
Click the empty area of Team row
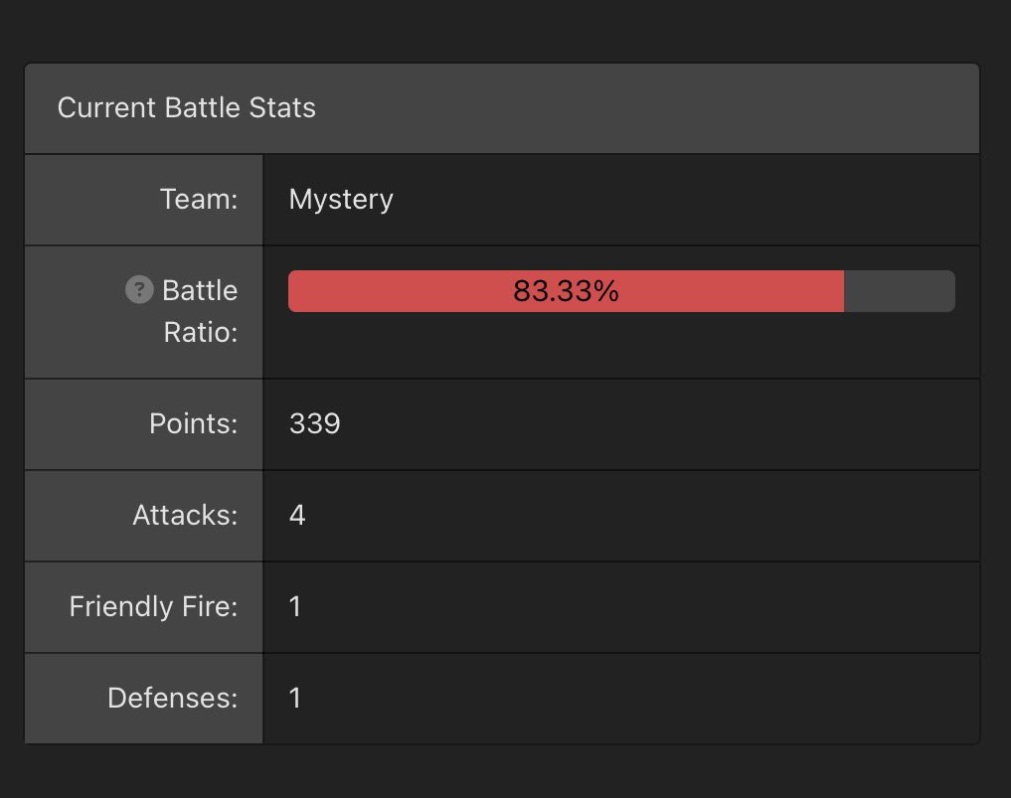(x=687, y=200)
